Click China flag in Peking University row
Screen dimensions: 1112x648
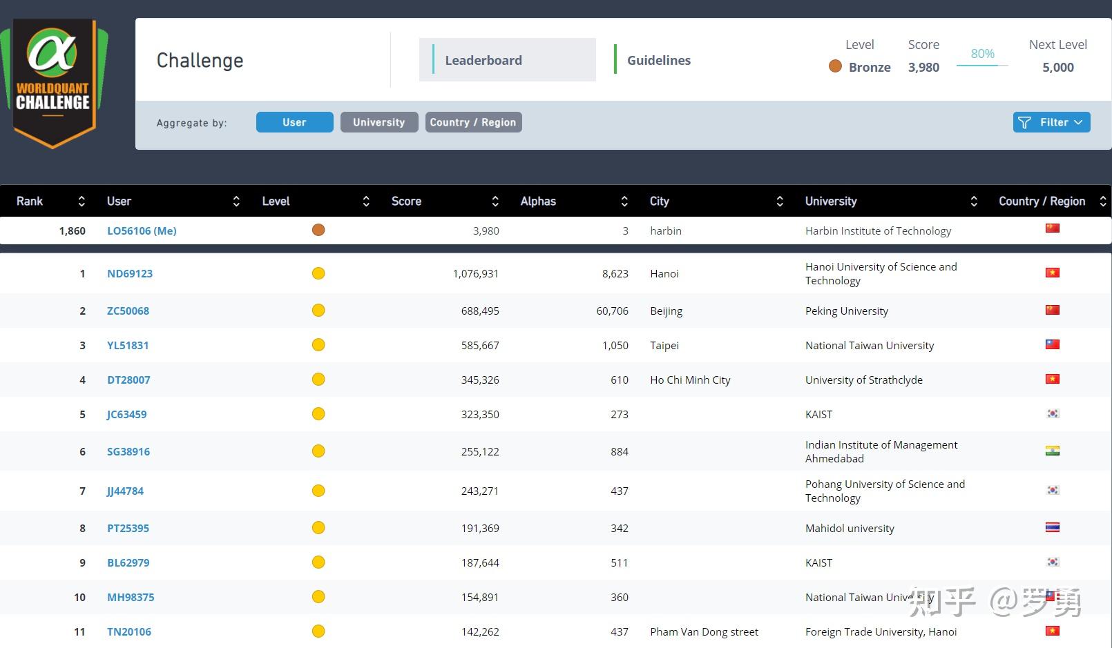1052,310
